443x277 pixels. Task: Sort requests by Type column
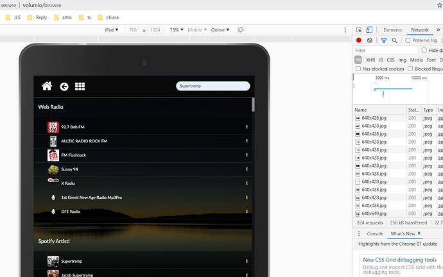pos(428,110)
